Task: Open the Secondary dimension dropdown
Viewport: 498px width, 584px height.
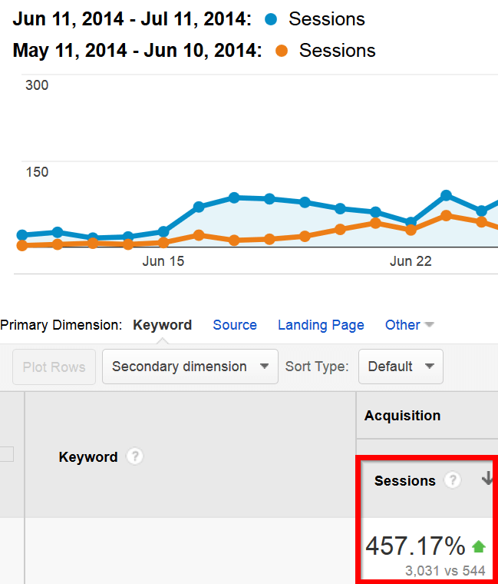Action: point(190,367)
